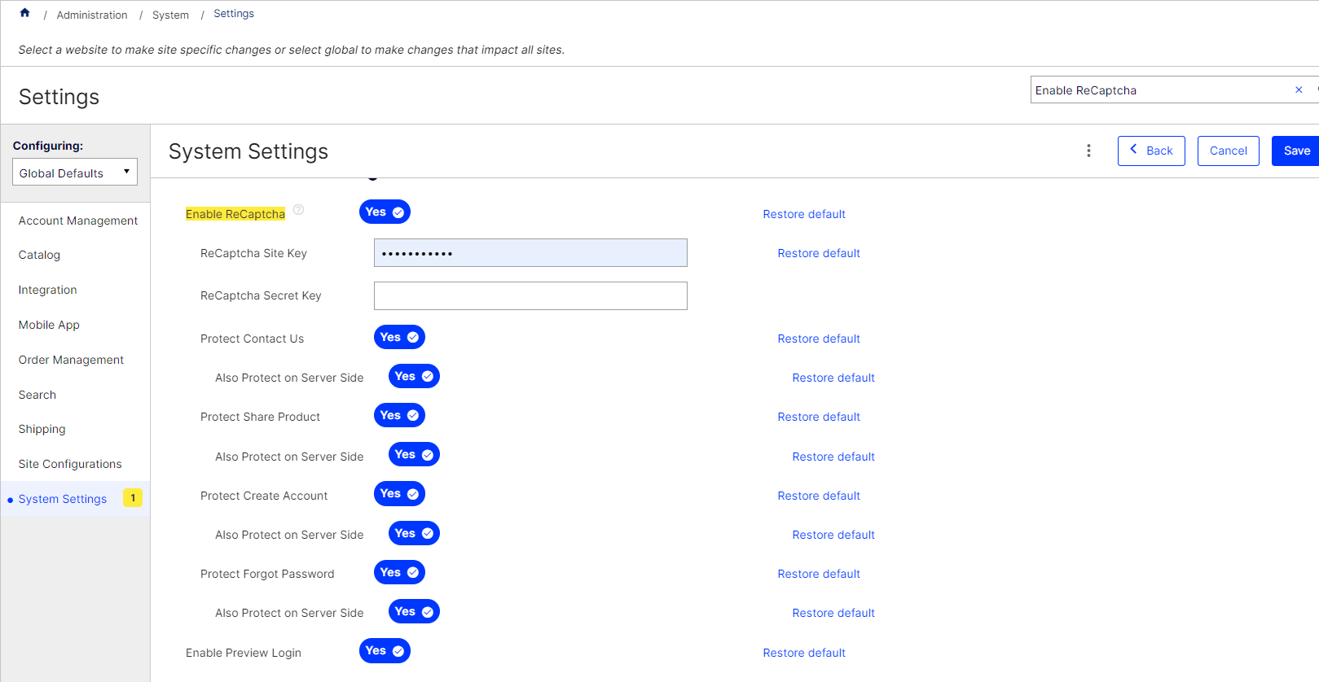Open Order Management in sidebar
The image size is (1319, 682).
click(x=71, y=360)
